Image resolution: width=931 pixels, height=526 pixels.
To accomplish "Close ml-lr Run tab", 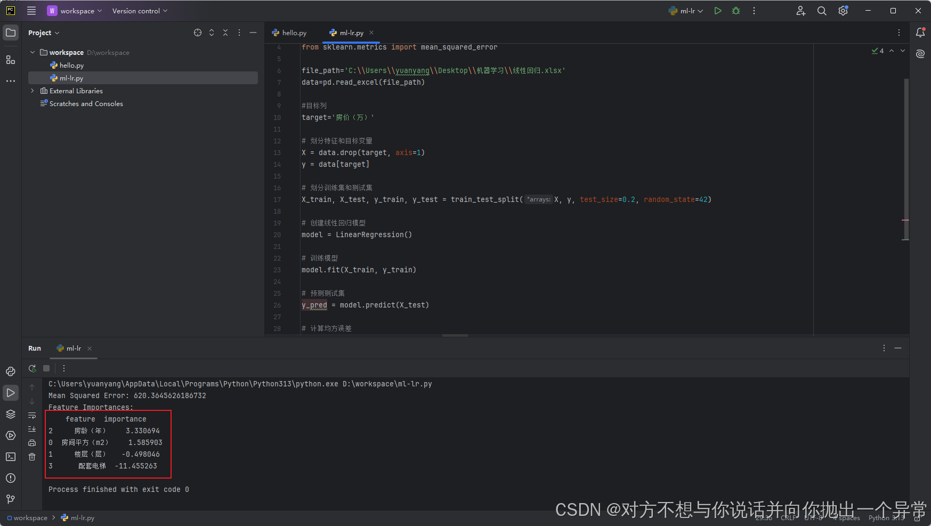I will [90, 348].
